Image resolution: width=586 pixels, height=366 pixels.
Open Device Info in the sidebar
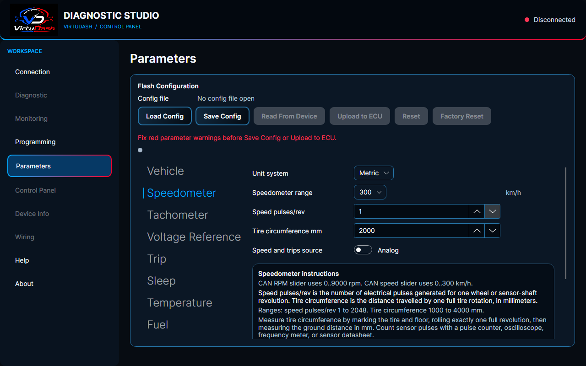point(60,214)
